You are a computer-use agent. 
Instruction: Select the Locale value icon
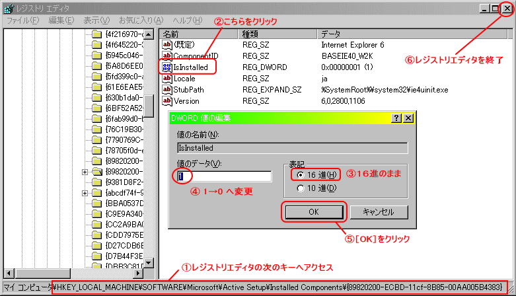coord(167,78)
